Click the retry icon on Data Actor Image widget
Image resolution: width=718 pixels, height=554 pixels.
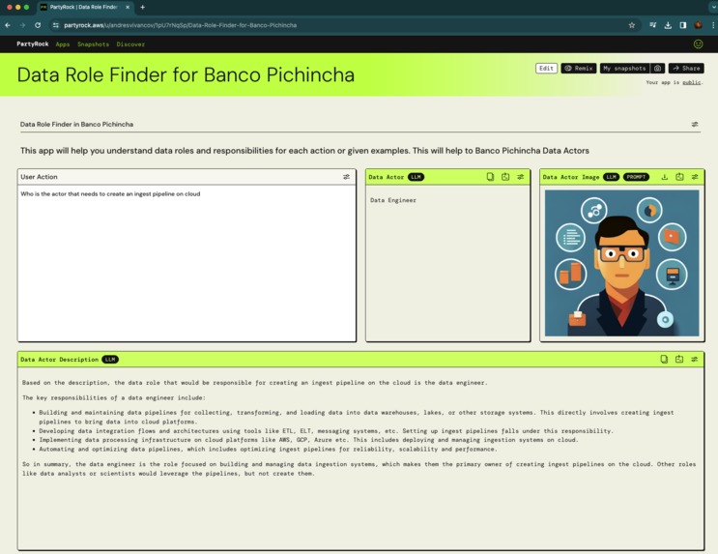tap(679, 177)
